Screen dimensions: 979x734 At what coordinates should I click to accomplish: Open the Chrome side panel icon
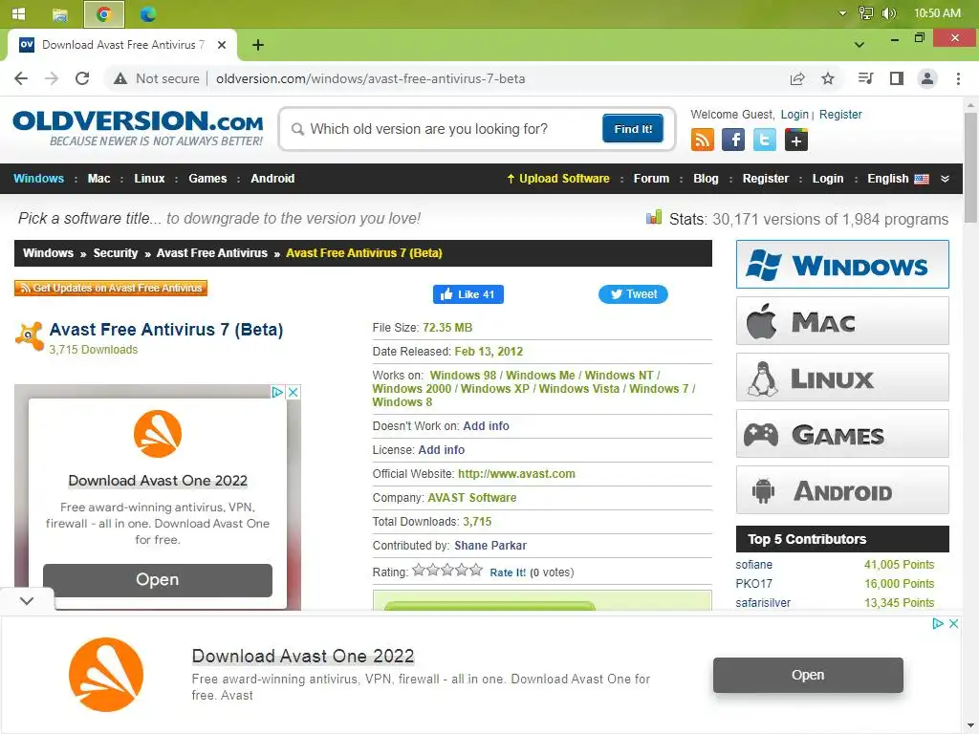tap(897, 78)
